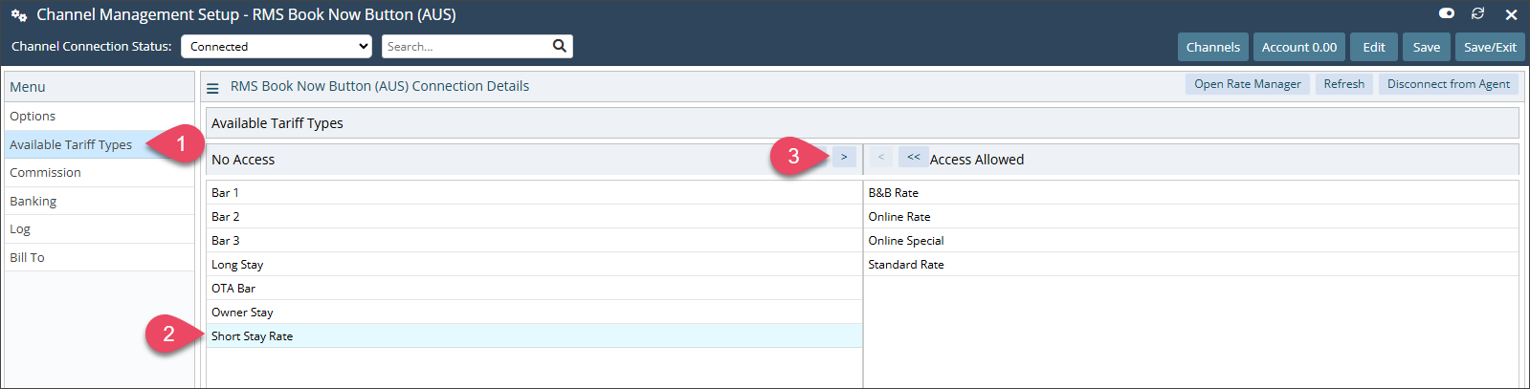Click the Channels button

1212,47
